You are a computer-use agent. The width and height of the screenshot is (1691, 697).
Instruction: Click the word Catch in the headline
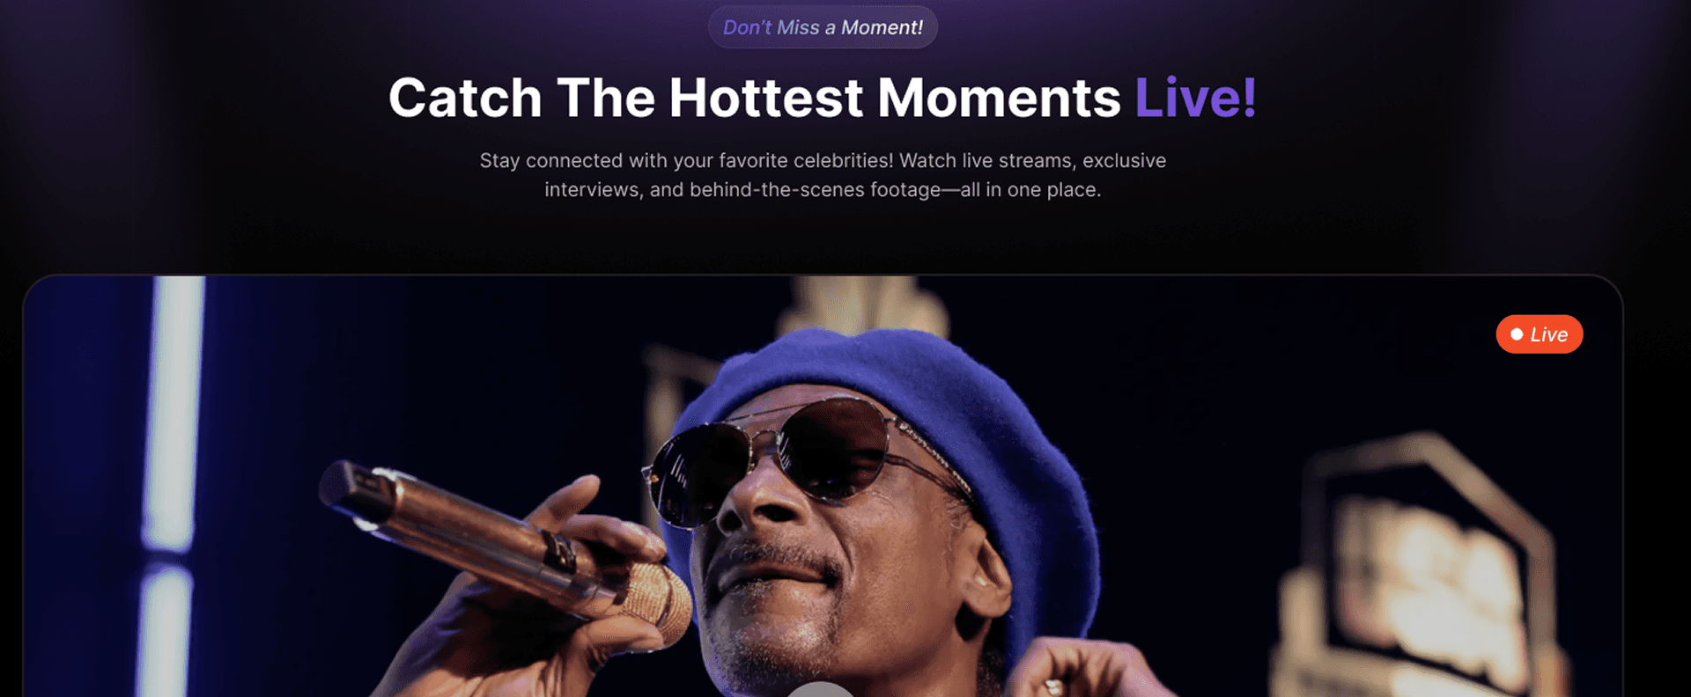pos(465,97)
